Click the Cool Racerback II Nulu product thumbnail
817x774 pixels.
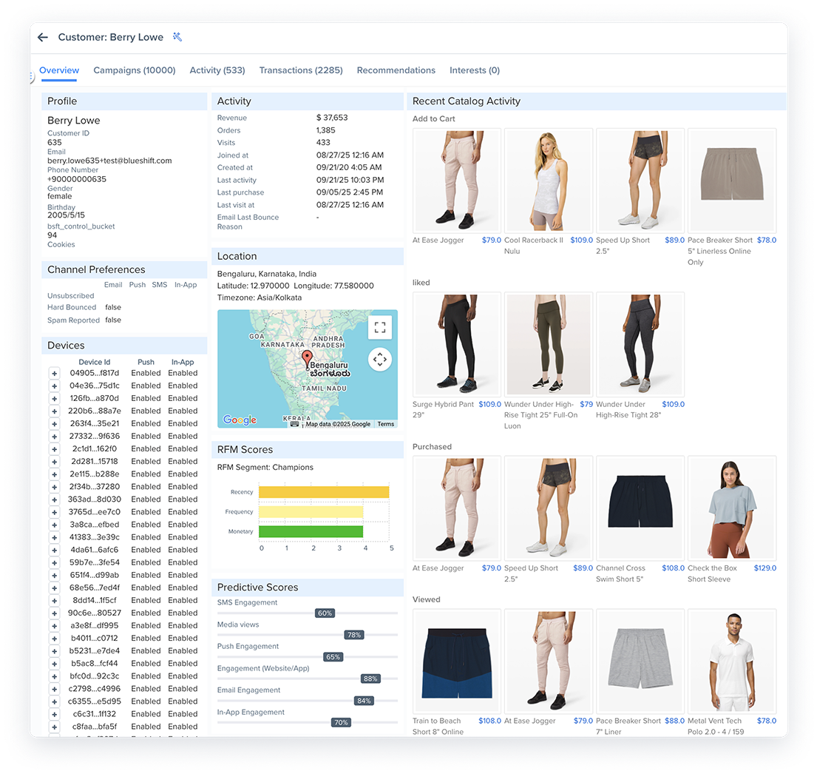click(x=549, y=180)
